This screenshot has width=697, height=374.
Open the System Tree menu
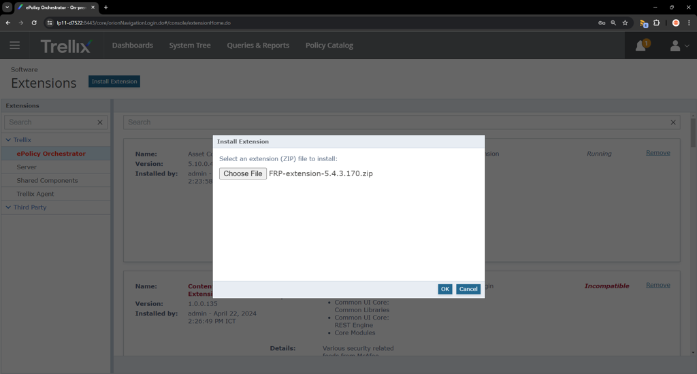coord(190,46)
